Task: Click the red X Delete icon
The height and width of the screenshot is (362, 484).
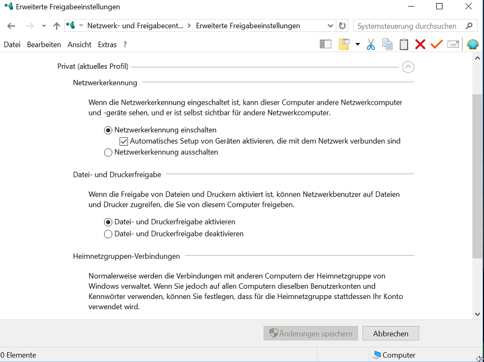Action: (420, 45)
